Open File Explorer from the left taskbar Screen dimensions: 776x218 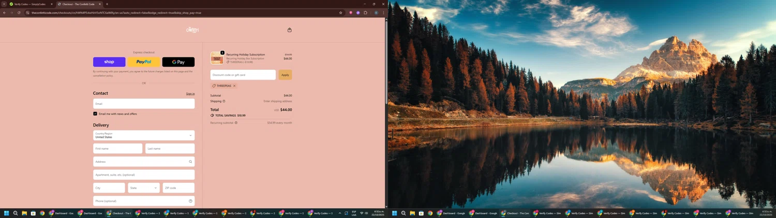[x=24, y=213]
